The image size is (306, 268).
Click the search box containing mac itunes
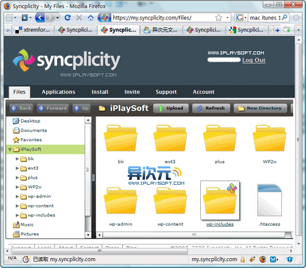(x=265, y=18)
